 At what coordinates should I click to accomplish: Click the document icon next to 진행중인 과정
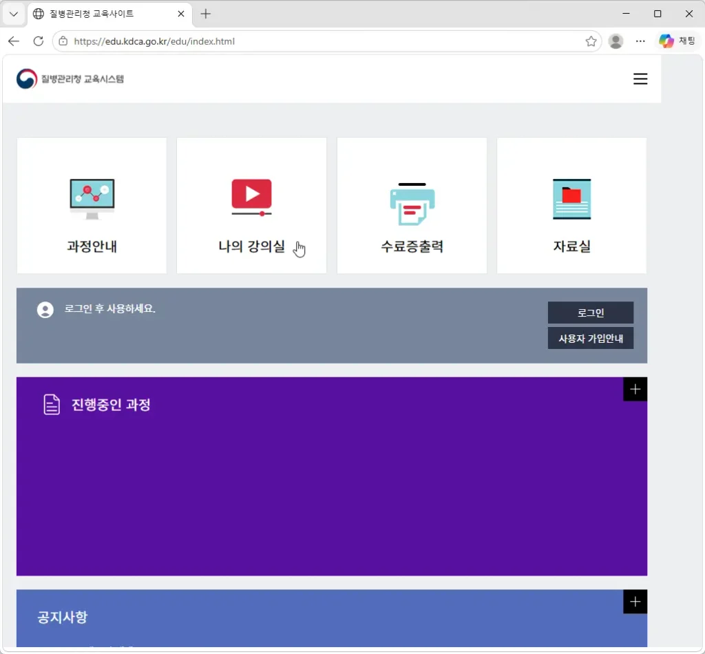[52, 405]
